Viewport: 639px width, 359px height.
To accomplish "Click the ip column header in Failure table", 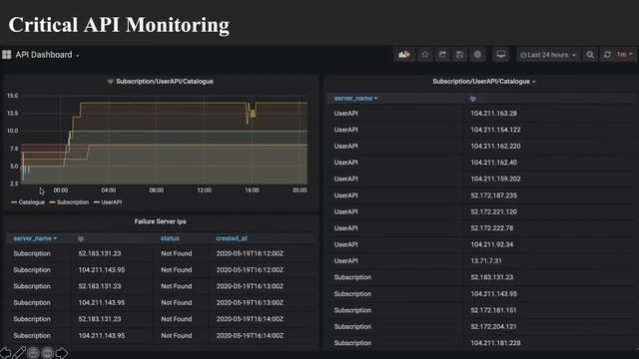I will pos(81,238).
